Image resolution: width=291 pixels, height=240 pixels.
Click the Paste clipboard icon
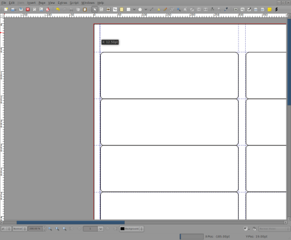click(85, 10)
